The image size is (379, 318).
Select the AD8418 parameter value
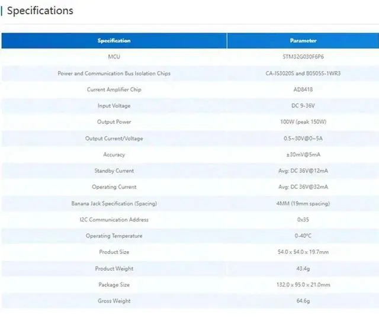(303, 89)
